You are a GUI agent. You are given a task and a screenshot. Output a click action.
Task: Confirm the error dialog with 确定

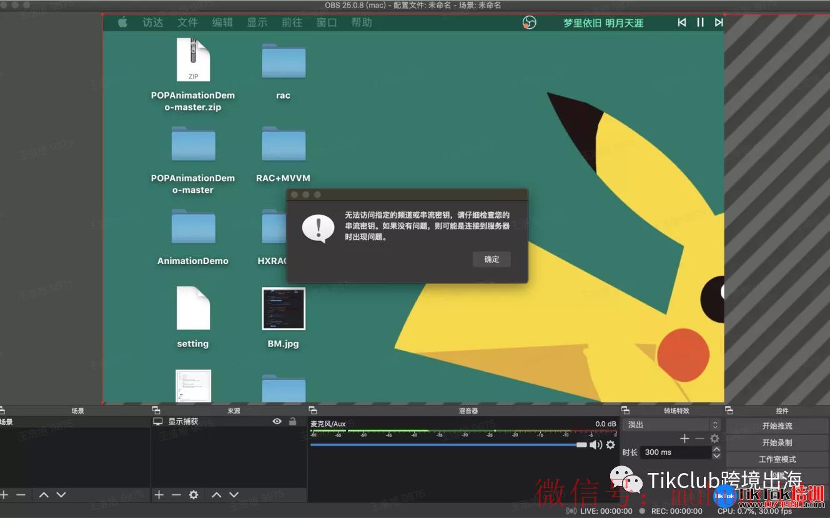coord(492,259)
